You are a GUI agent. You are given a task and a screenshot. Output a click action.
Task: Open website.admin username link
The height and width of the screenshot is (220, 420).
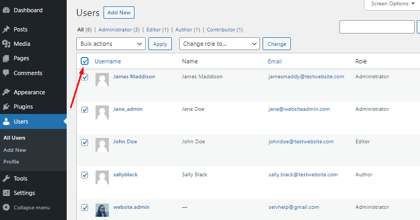pyautogui.click(x=131, y=207)
